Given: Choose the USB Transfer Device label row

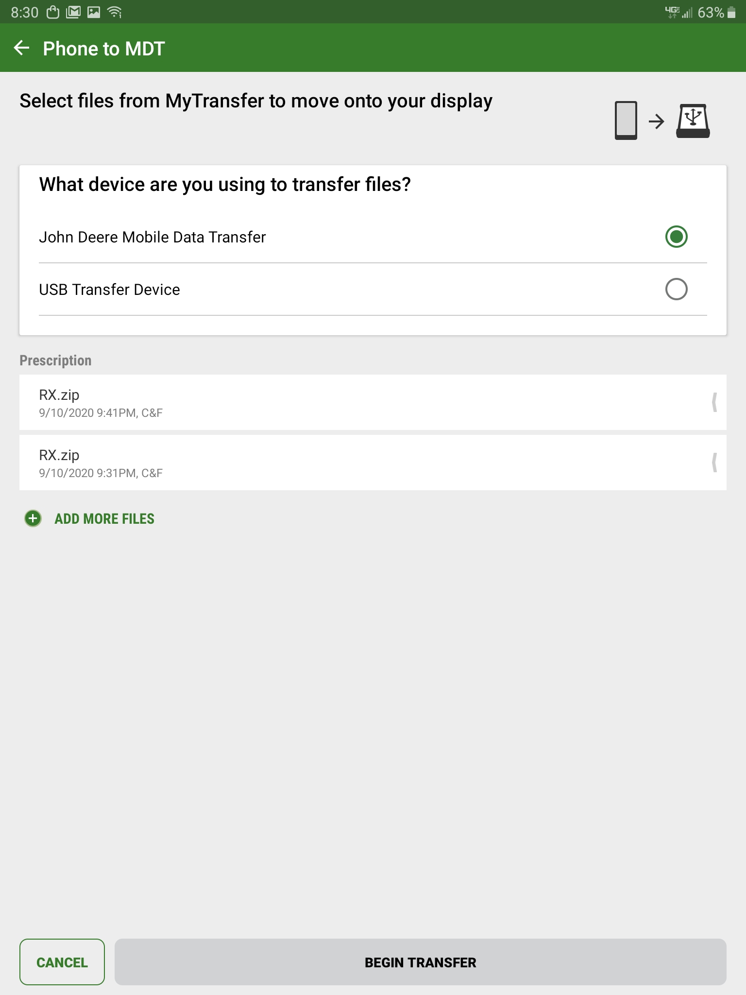Looking at the screenshot, I should (373, 290).
